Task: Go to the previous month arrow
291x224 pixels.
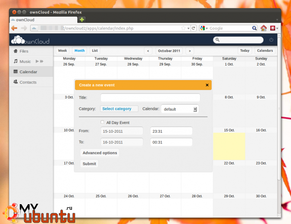Action: coord(148,51)
